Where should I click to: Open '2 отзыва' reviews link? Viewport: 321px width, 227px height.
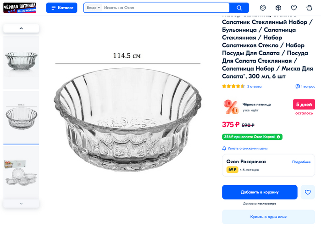tap(254, 86)
